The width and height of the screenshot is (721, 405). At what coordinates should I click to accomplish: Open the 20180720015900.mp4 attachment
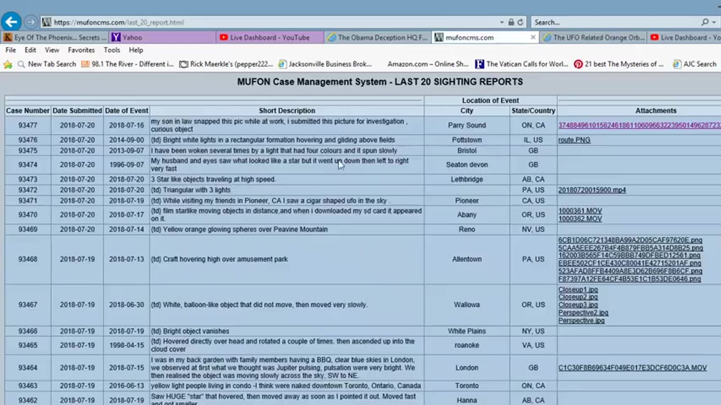click(592, 190)
